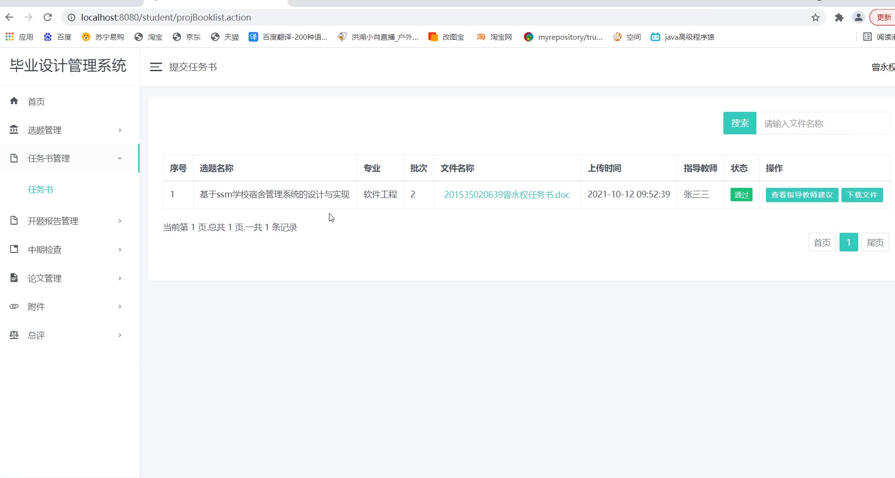Click the 下载文件 button
The width and height of the screenshot is (895, 478).
[x=862, y=195]
